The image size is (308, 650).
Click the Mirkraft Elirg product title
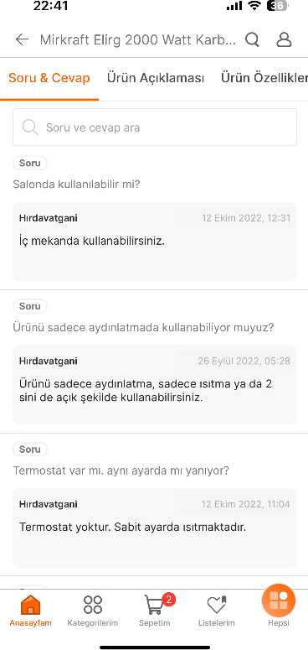pos(137,39)
